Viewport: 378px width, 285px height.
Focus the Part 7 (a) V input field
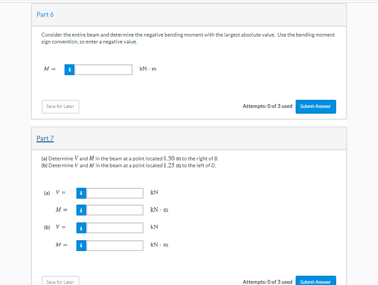[x=115, y=193]
